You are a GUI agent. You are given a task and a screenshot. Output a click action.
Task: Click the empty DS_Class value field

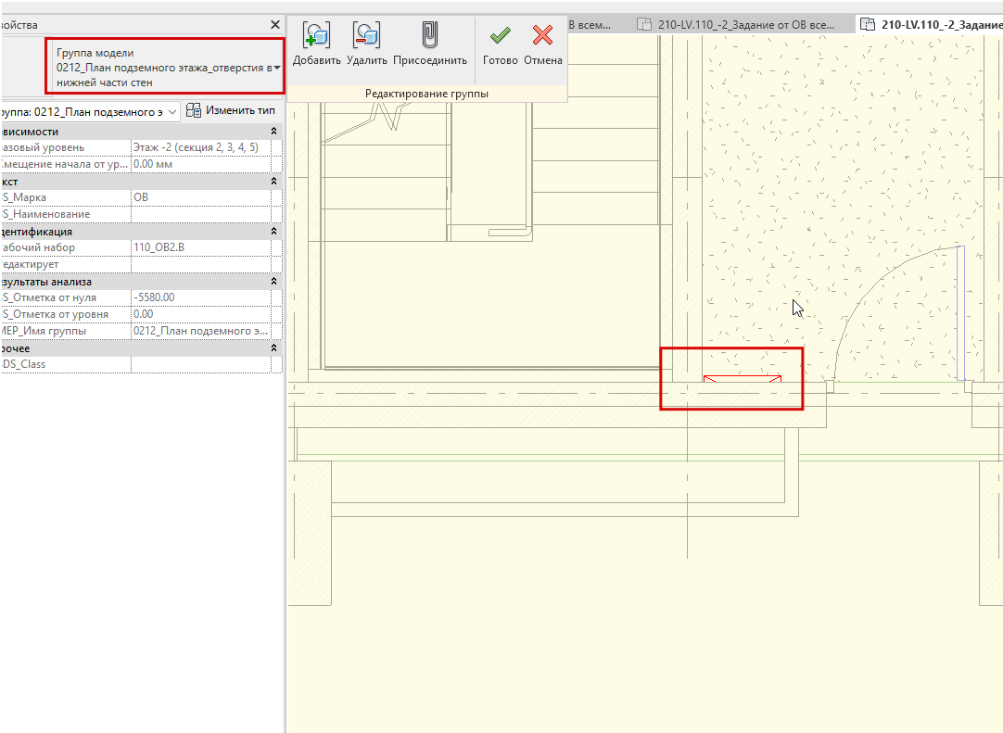[x=201, y=364]
